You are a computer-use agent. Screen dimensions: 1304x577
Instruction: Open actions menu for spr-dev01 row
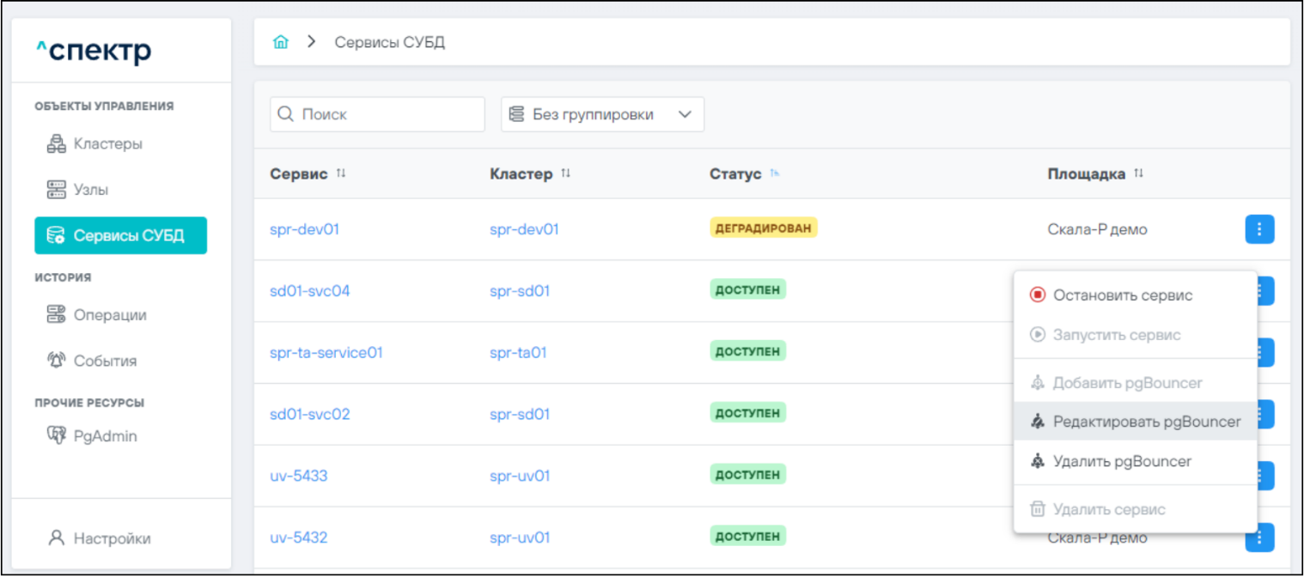(x=1258, y=229)
